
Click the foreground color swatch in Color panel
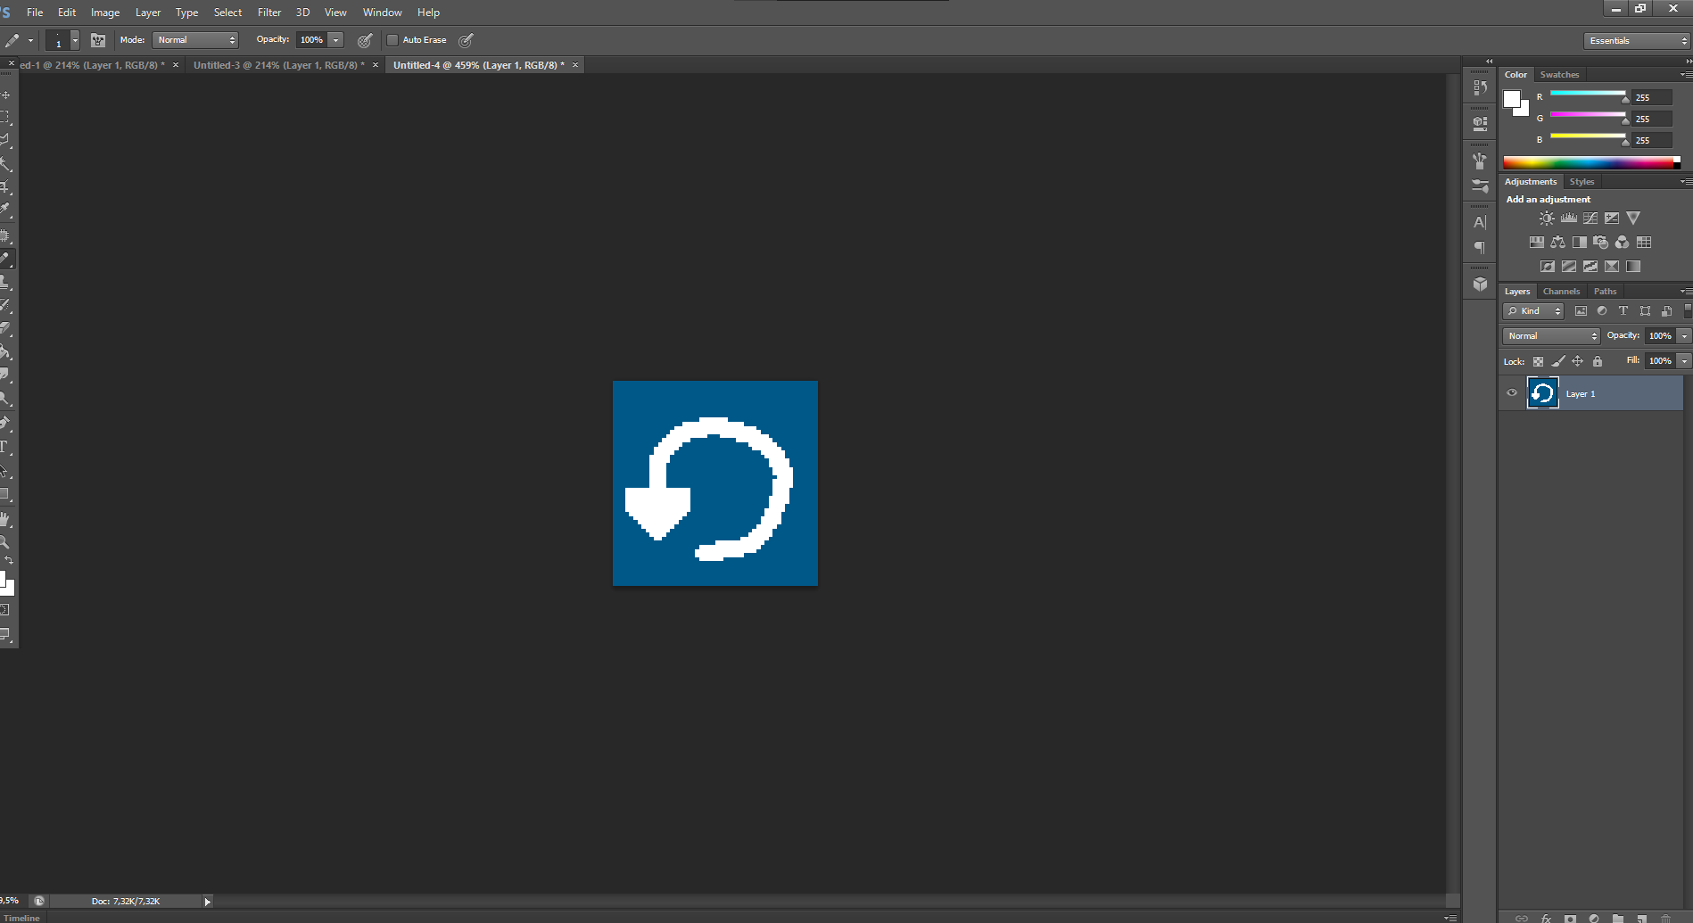tap(1512, 99)
